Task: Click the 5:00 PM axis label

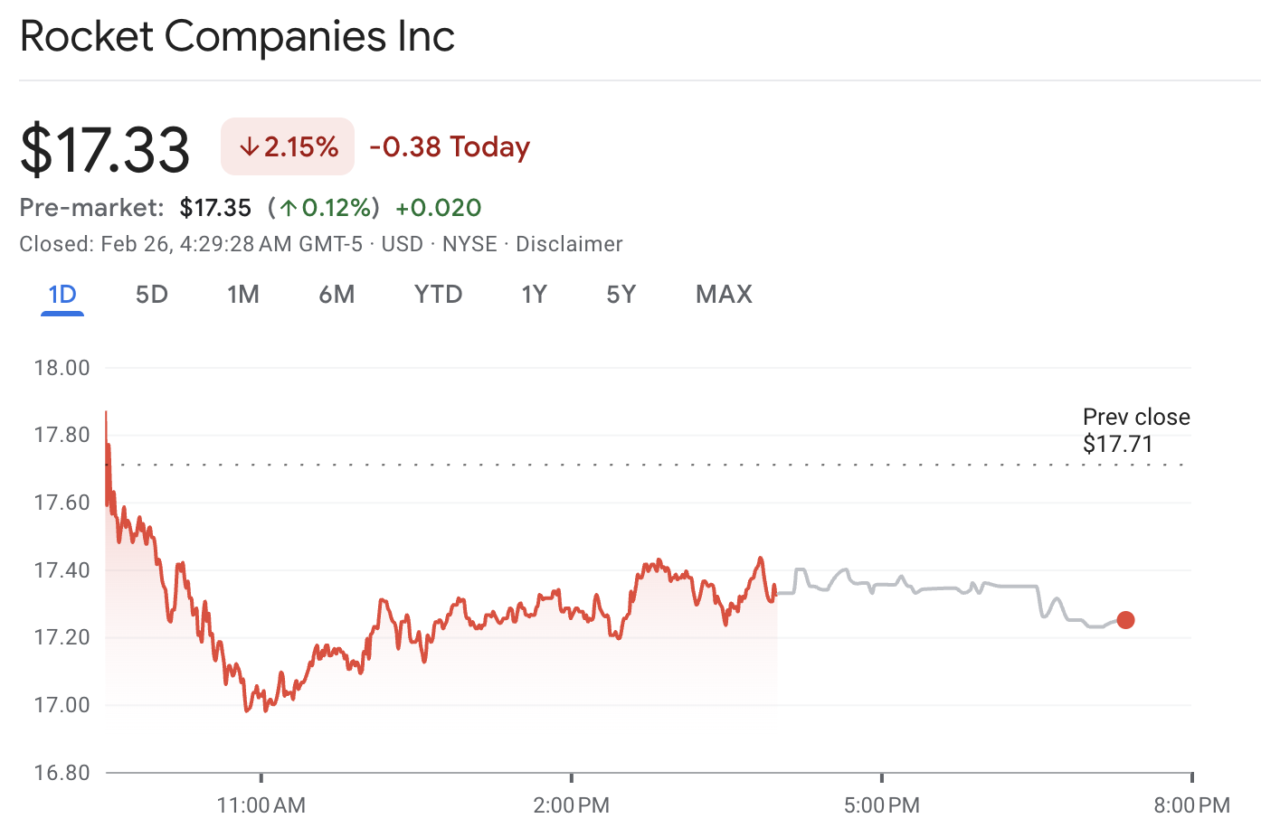Action: coord(882,805)
